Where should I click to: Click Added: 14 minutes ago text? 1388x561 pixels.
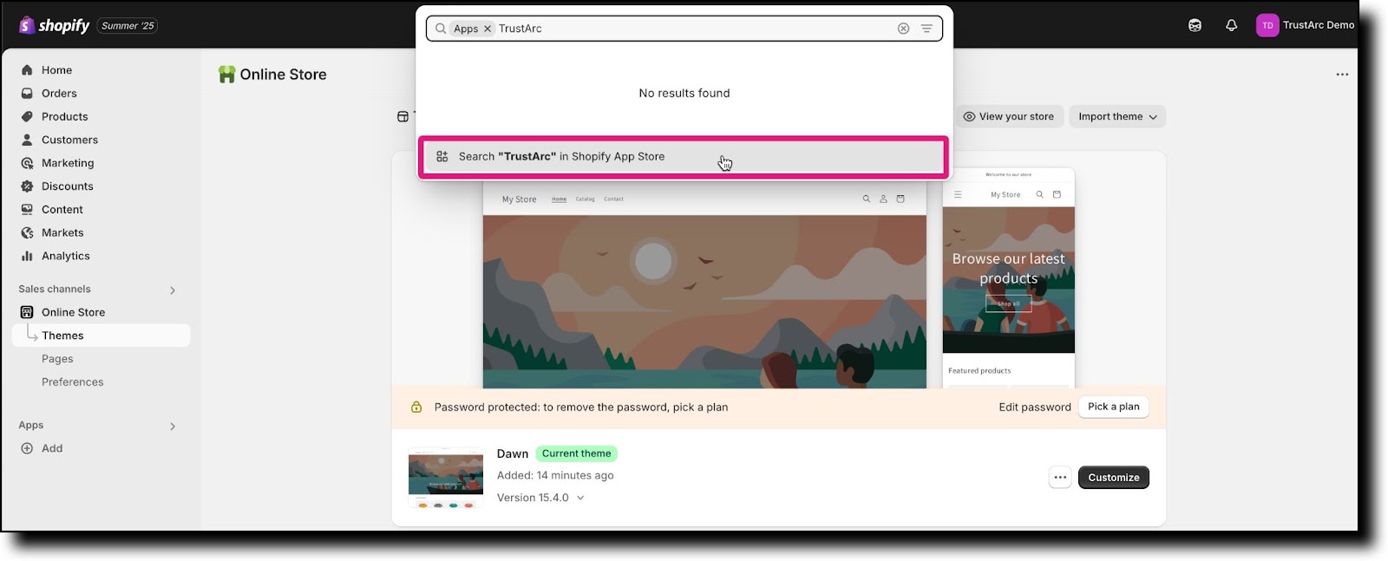(x=555, y=476)
